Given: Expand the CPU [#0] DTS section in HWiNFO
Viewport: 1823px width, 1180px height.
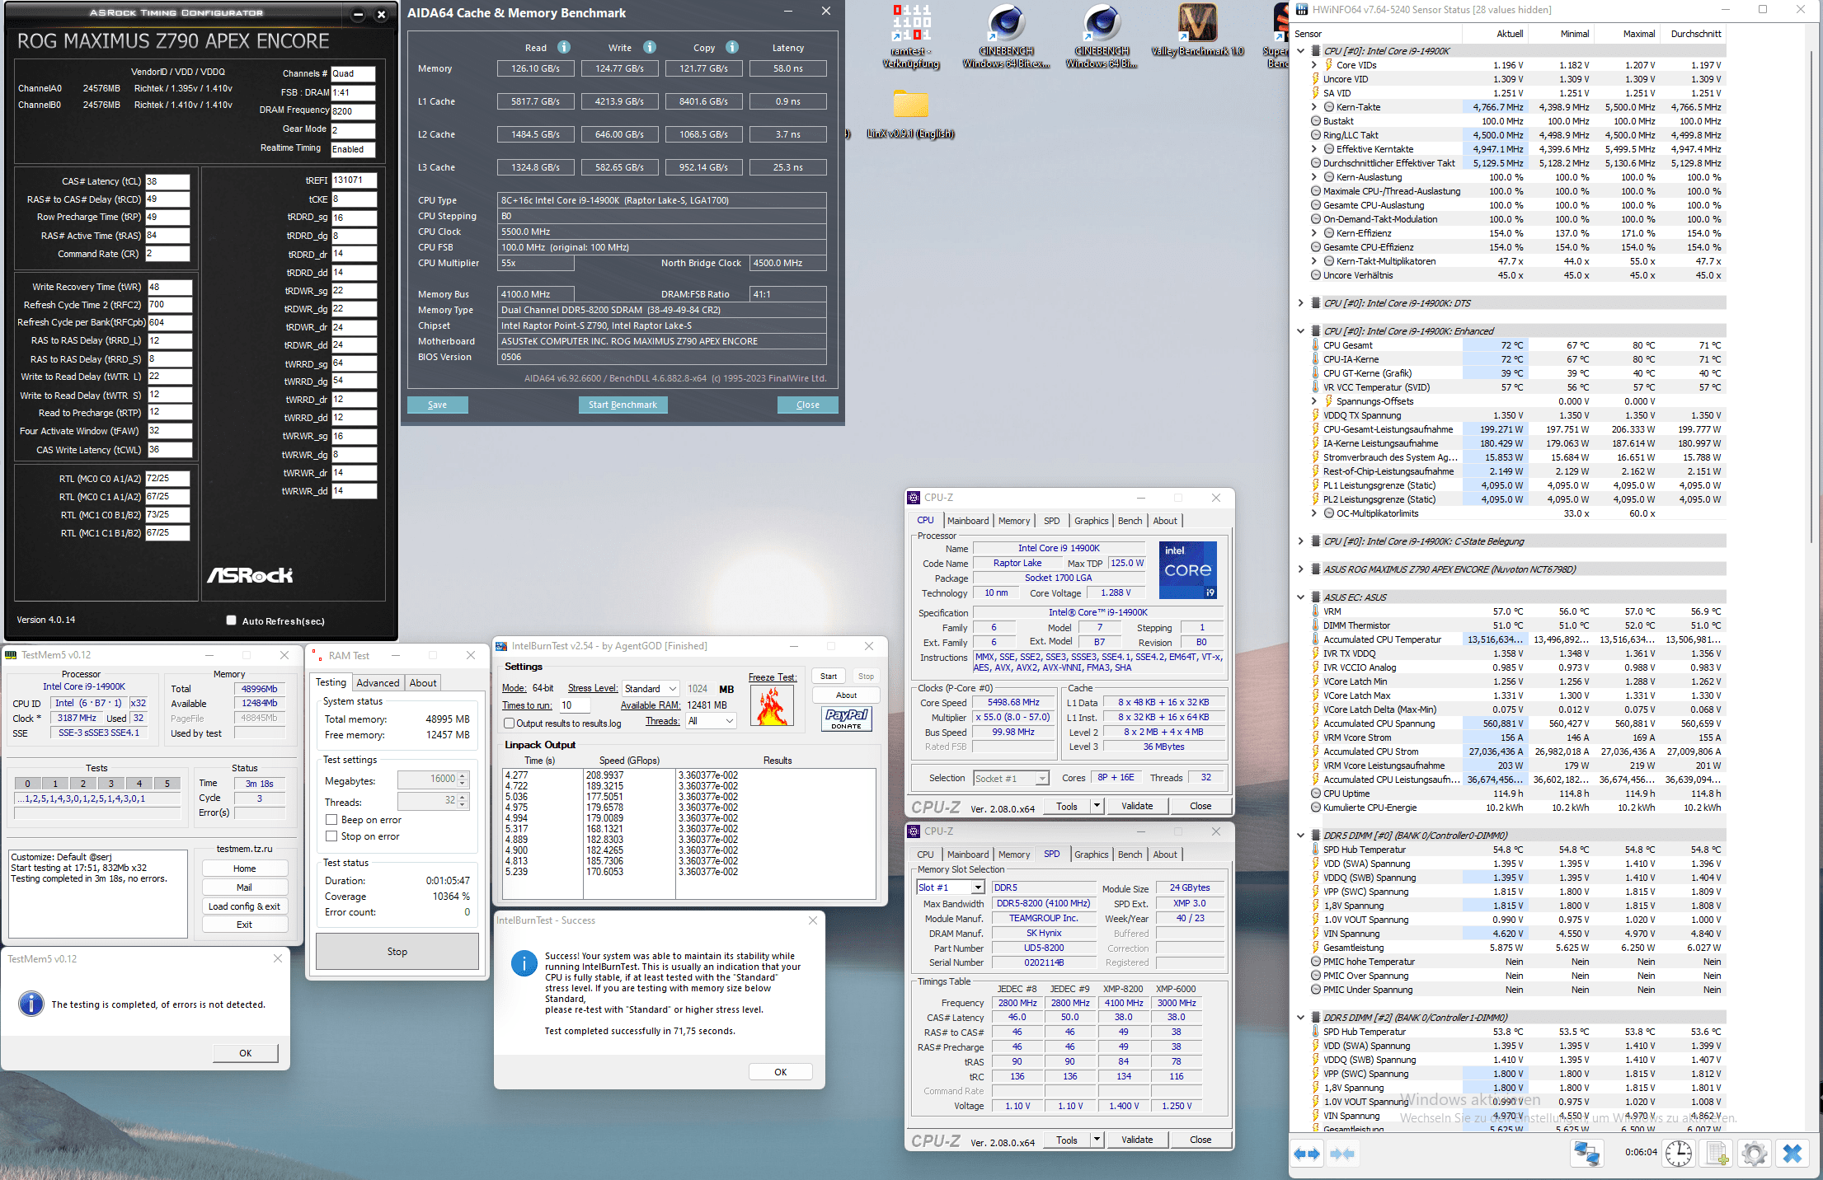Looking at the screenshot, I should click(x=1300, y=303).
